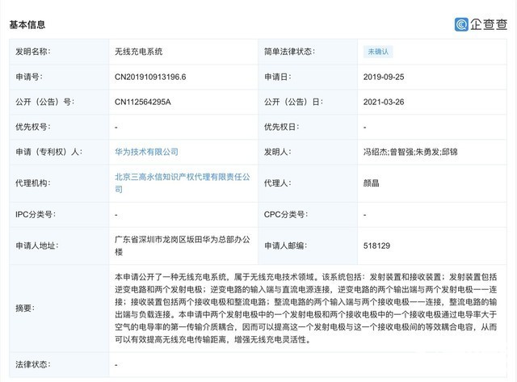Click the 企查查 logo icon
517x382 pixels.
tap(462, 25)
